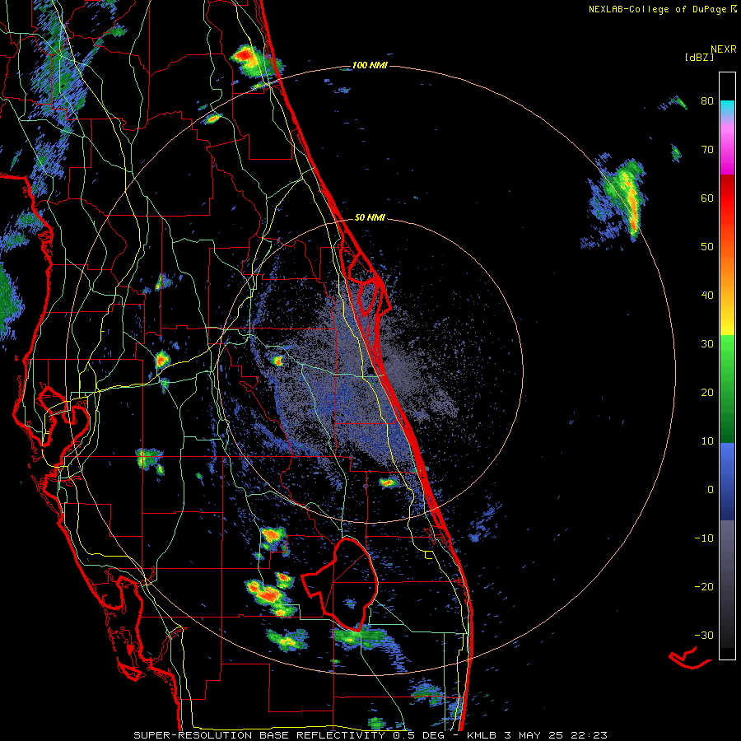741x741 pixels.
Task: Click the green segment of the color bar
Action: pos(727,389)
